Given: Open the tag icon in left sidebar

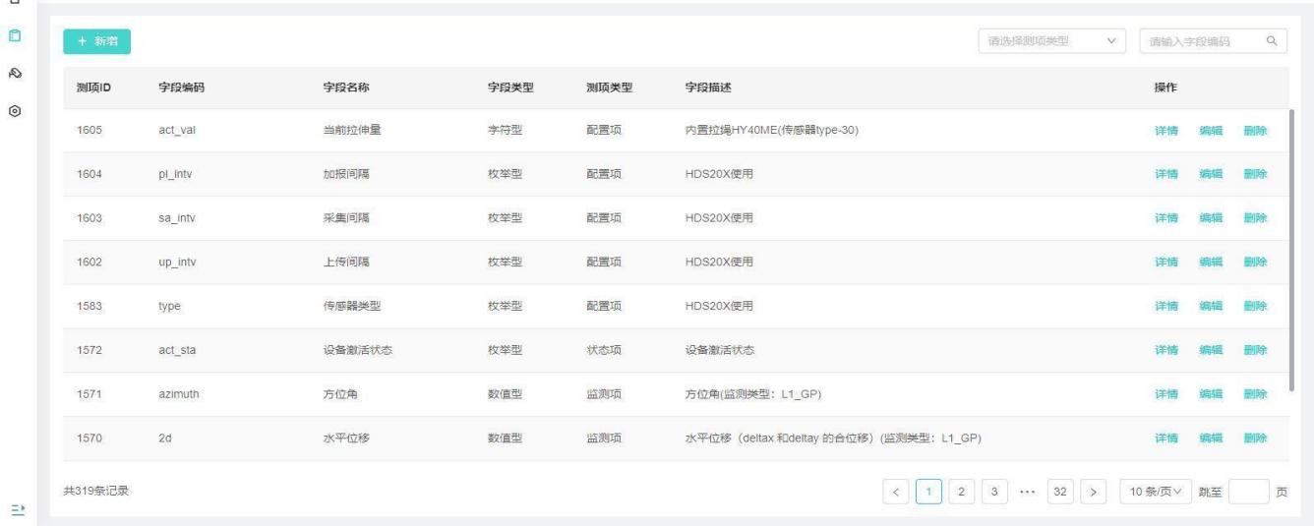Looking at the screenshot, I should click(x=15, y=74).
